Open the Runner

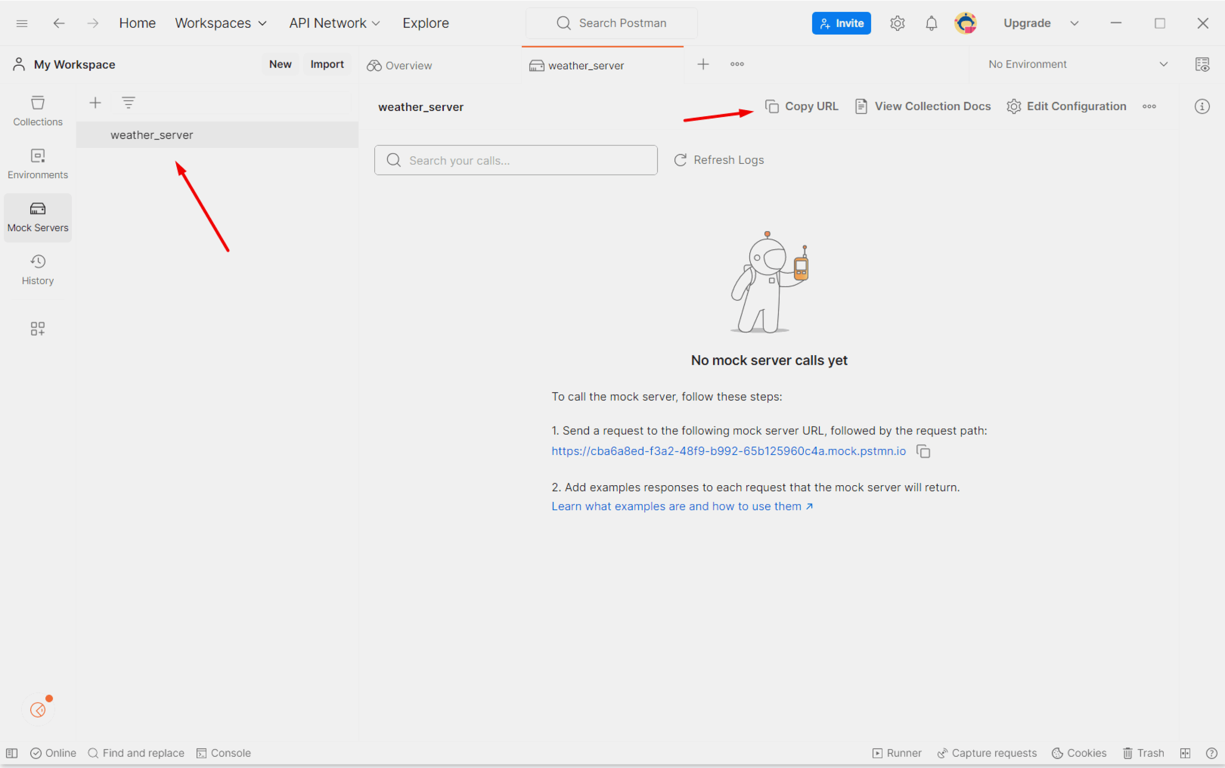896,753
